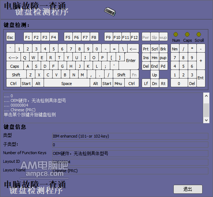The height and width of the screenshot is (197, 213).
Task: Click the Mnu menu key
Action: click(x=119, y=83)
